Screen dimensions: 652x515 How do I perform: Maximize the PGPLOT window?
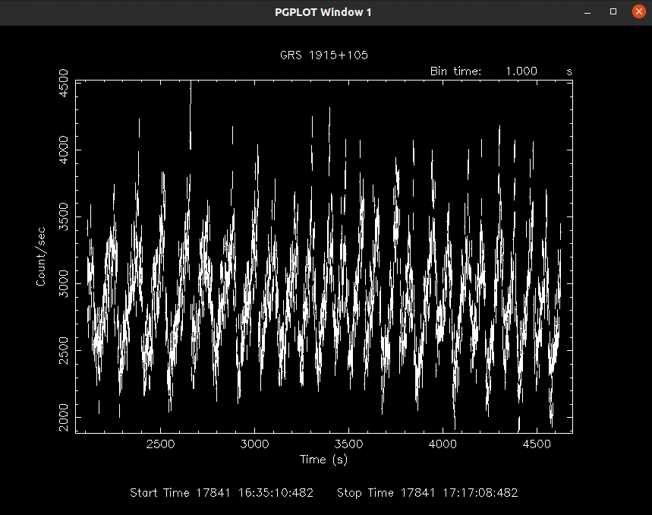pos(613,11)
